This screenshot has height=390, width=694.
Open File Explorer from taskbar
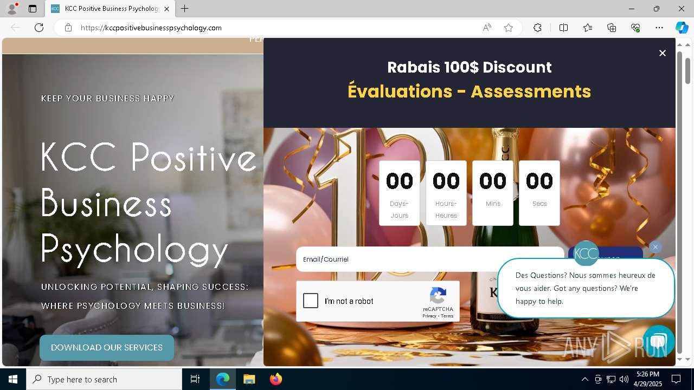point(249,379)
